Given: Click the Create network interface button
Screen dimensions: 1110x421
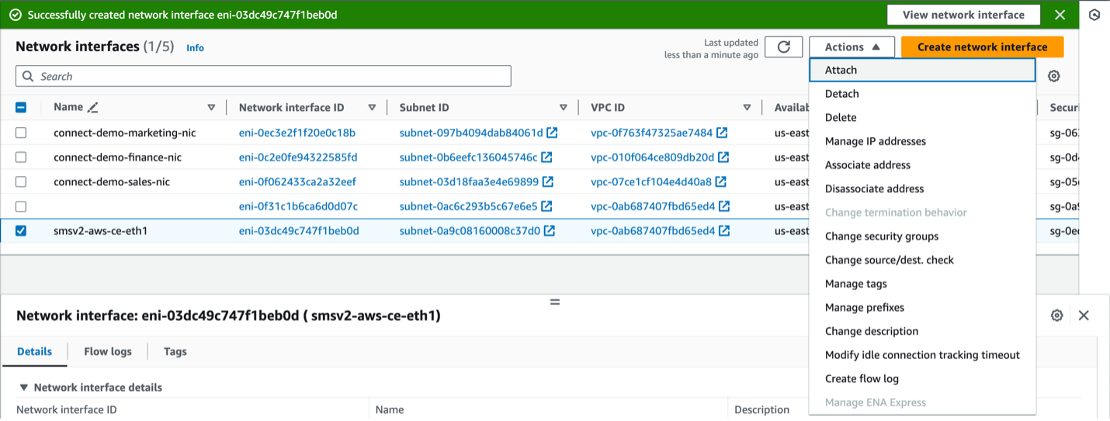Looking at the screenshot, I should pyautogui.click(x=982, y=47).
